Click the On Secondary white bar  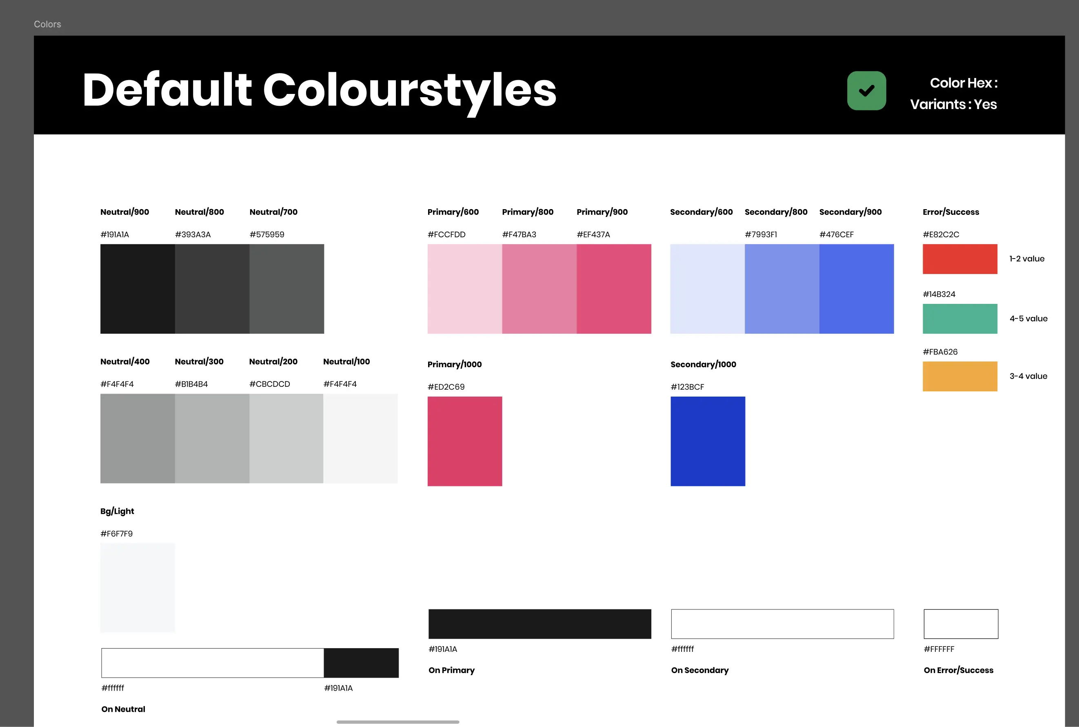pos(782,624)
